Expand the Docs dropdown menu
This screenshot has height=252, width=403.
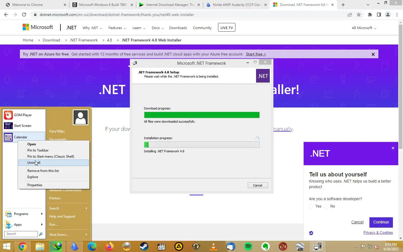click(158, 28)
